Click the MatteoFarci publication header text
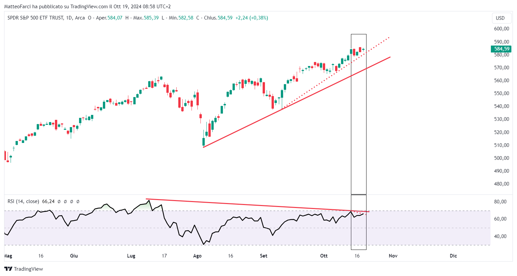The height and width of the screenshot is (276, 517). tap(87, 7)
